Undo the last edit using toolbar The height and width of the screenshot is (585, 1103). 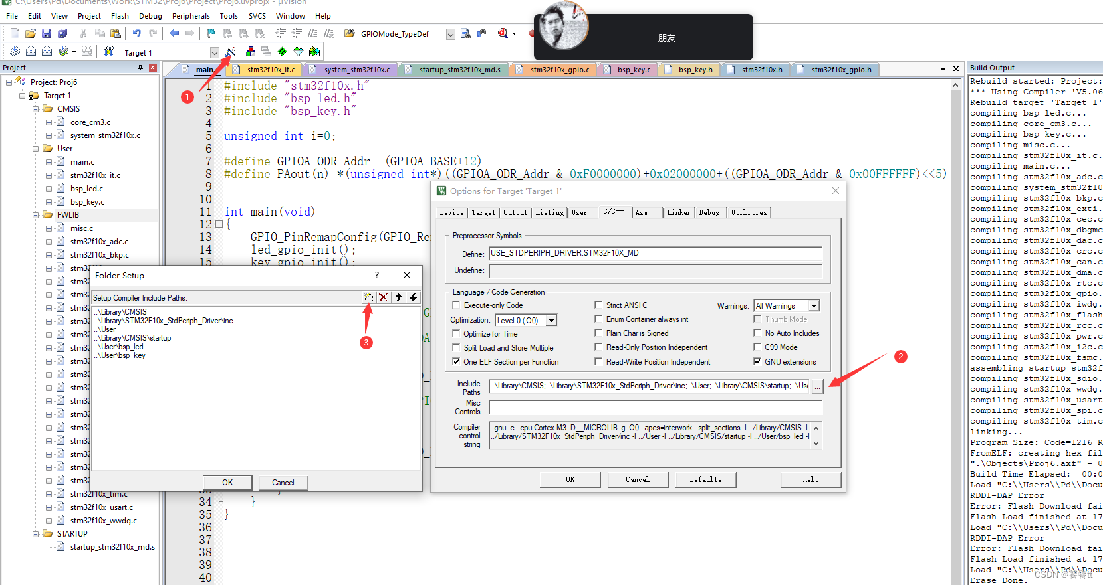pyautogui.click(x=136, y=33)
